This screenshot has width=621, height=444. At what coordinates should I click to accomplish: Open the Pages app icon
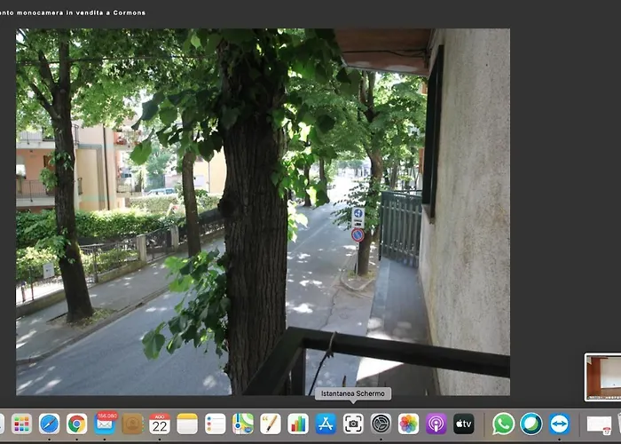click(271, 424)
